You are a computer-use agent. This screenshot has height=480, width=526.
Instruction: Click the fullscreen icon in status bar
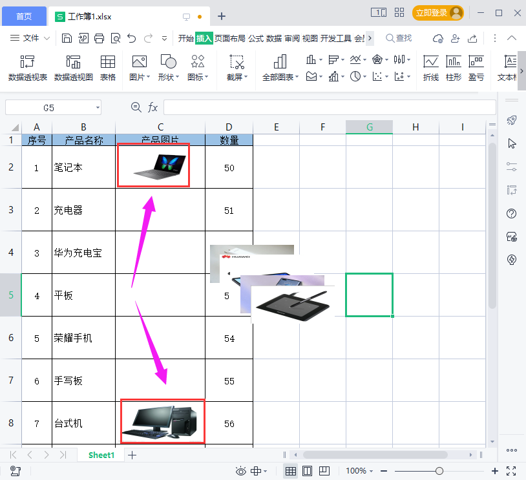(x=511, y=471)
